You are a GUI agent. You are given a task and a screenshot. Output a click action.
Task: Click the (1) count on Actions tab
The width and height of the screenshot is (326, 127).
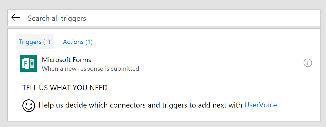pyautogui.click(x=89, y=42)
